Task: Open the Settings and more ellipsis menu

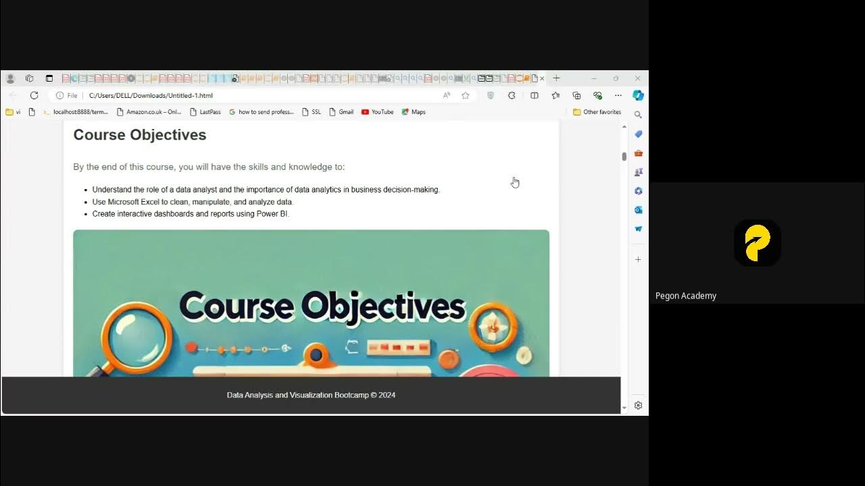Action: click(x=618, y=95)
